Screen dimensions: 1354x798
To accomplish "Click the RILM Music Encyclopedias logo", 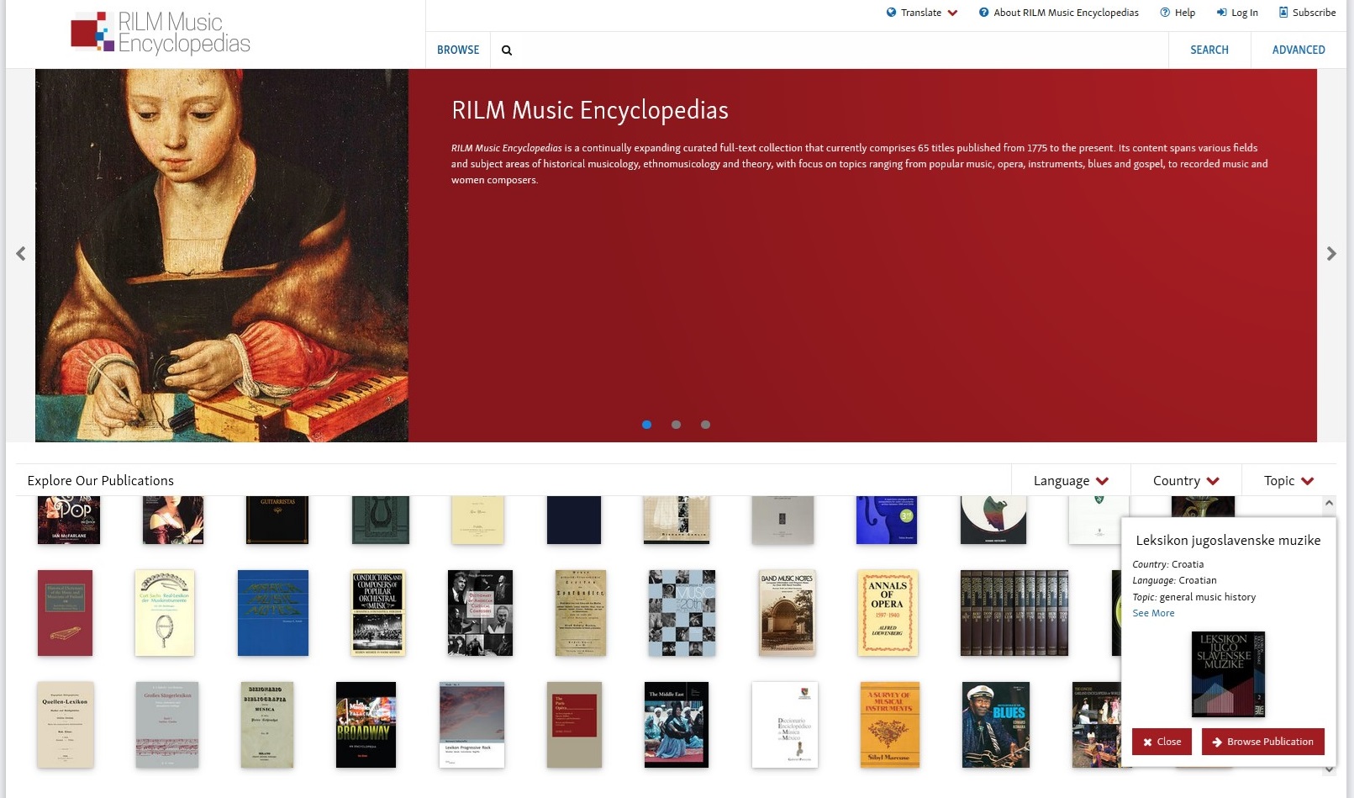I will (x=161, y=33).
